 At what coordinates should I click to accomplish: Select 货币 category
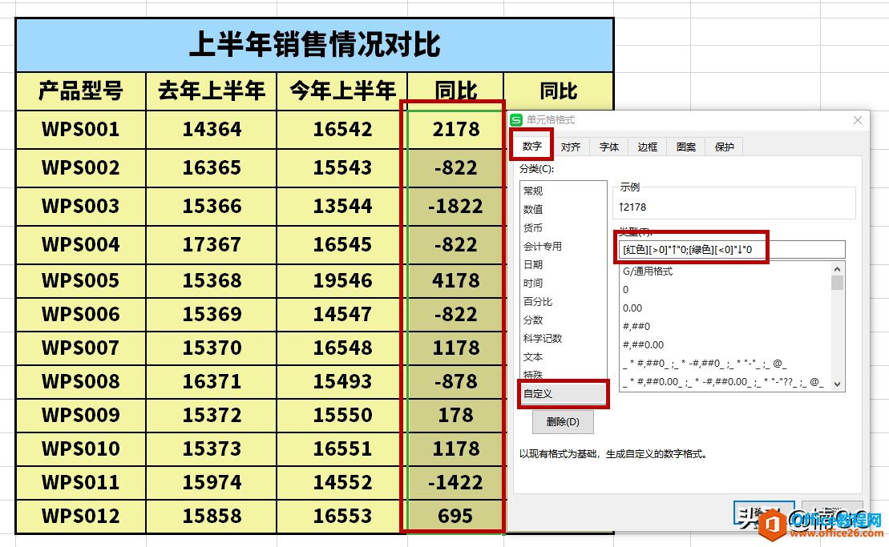pyautogui.click(x=563, y=227)
